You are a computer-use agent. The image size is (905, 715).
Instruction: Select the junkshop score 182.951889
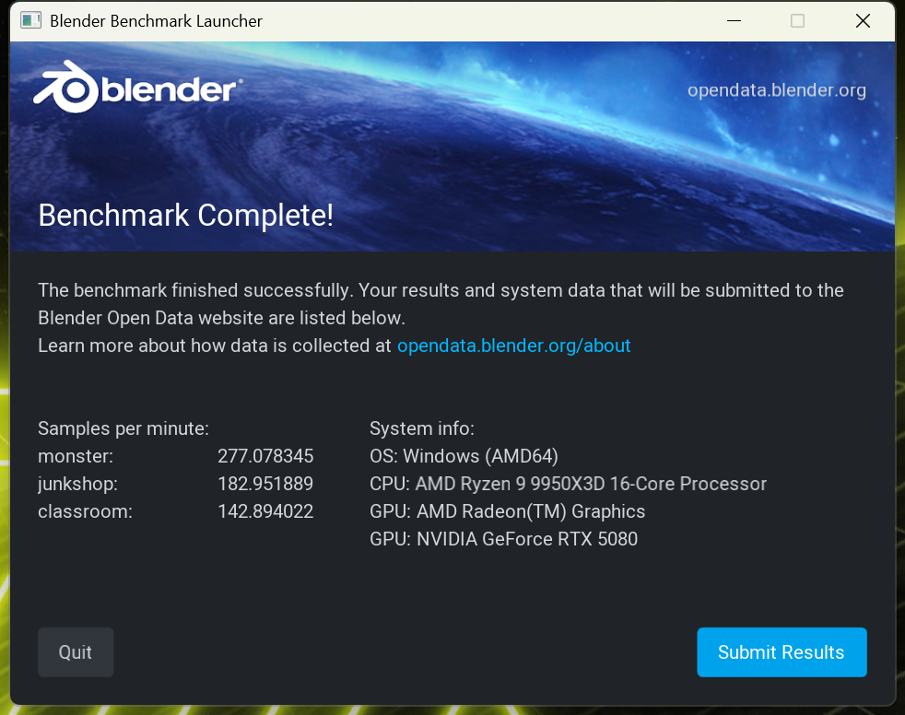pyautogui.click(x=265, y=484)
